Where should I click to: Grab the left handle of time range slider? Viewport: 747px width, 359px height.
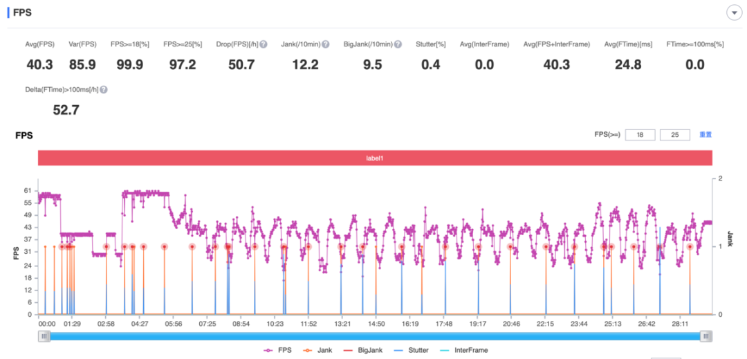coord(44,336)
